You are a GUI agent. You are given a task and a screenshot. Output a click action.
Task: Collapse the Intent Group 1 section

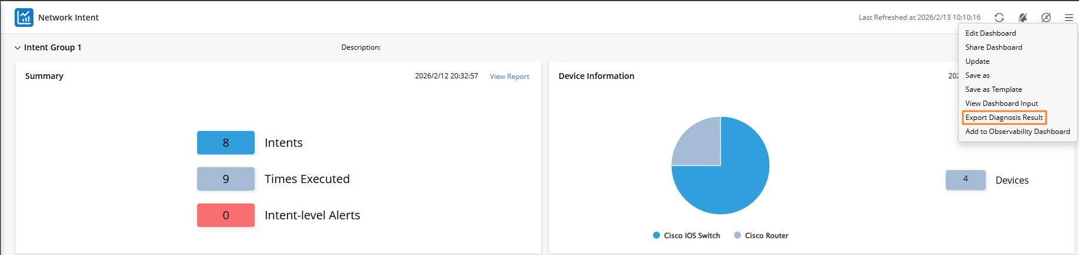(18, 48)
